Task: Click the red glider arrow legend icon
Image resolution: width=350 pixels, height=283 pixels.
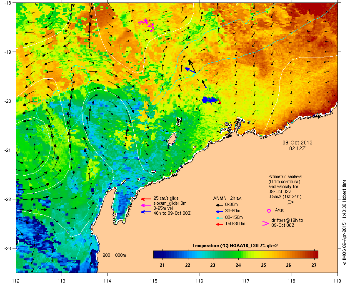Action: (x=146, y=199)
